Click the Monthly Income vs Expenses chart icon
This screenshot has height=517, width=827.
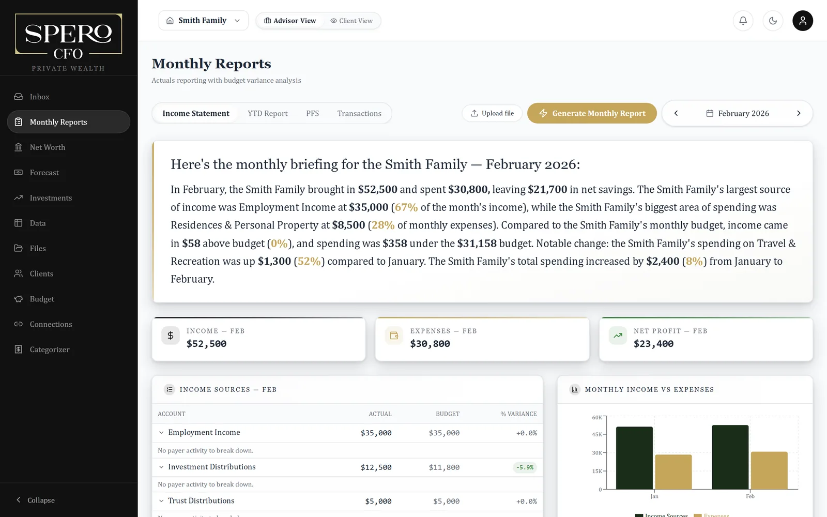575,389
